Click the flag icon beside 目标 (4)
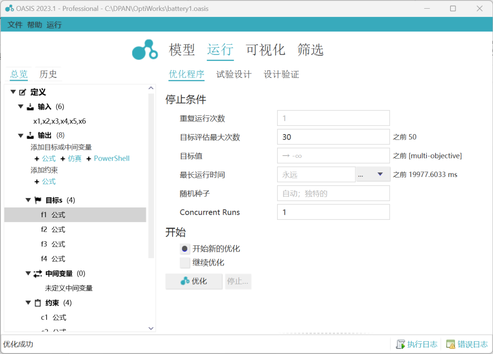493x354 pixels. click(38, 200)
